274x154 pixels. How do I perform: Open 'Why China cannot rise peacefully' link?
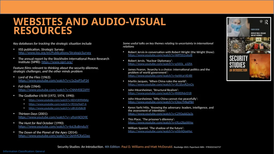(161, 102)
